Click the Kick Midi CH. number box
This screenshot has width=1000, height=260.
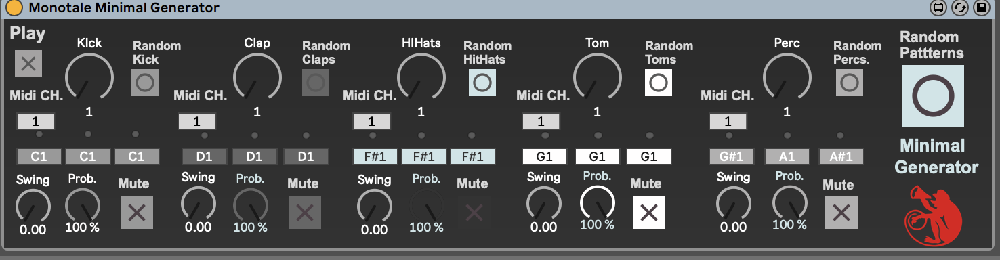pos(36,121)
